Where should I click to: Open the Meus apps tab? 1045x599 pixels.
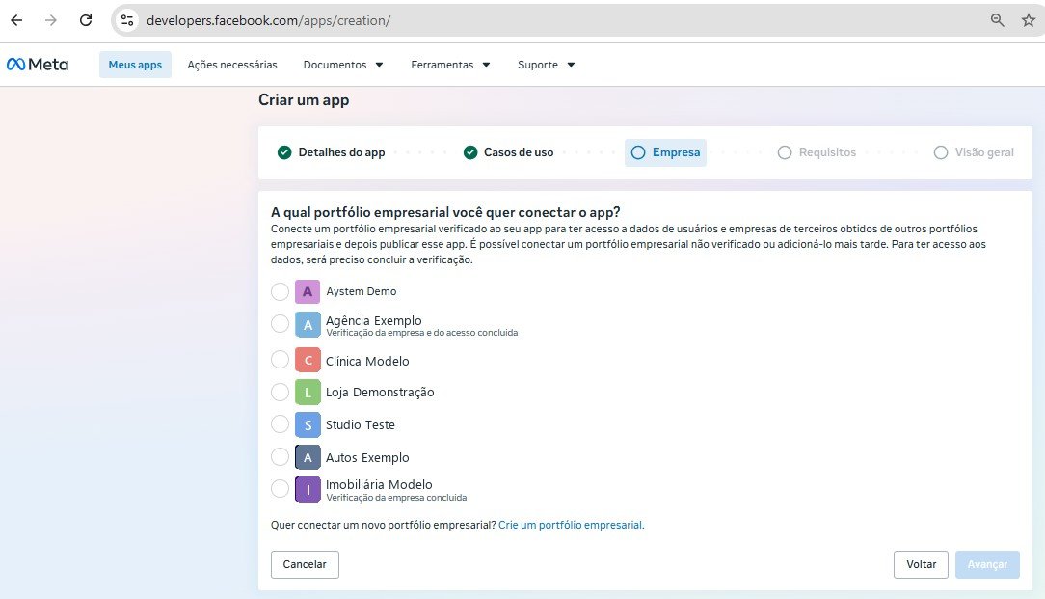tap(135, 65)
